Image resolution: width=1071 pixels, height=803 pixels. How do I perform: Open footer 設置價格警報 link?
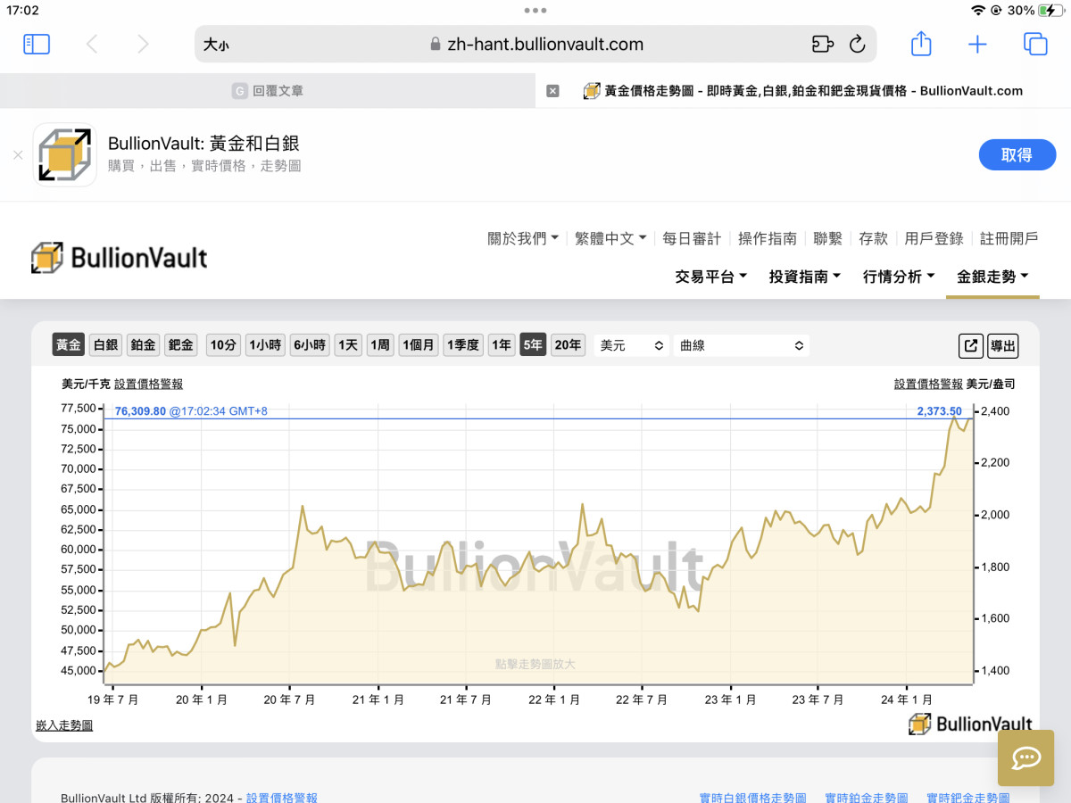click(282, 798)
